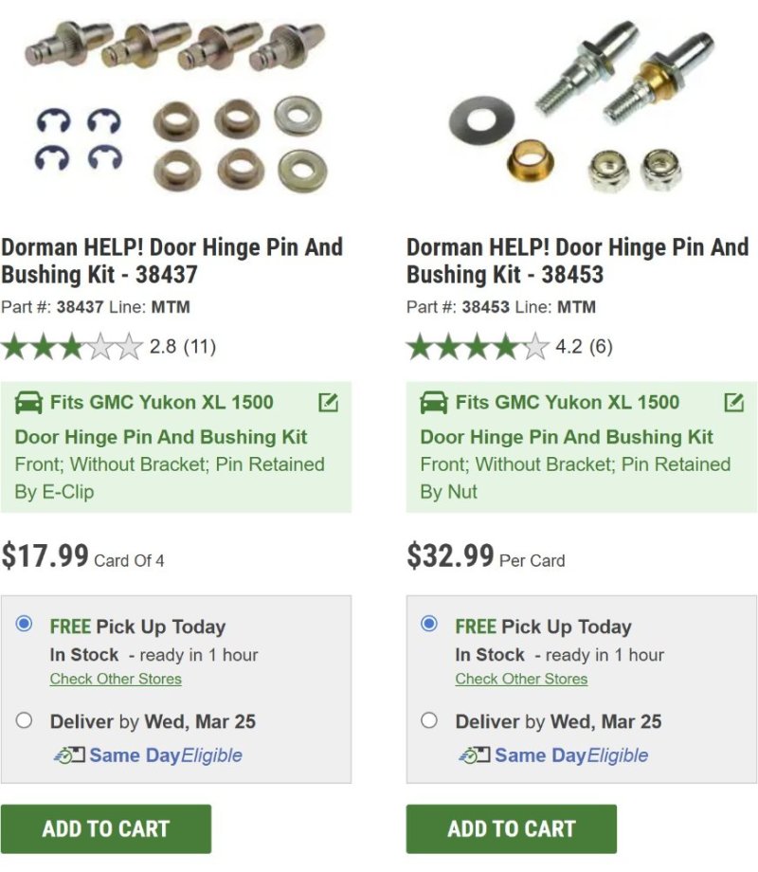This screenshot has height=872, width=758.
Task: Click star rating for 38453 kit
Action: point(478,347)
